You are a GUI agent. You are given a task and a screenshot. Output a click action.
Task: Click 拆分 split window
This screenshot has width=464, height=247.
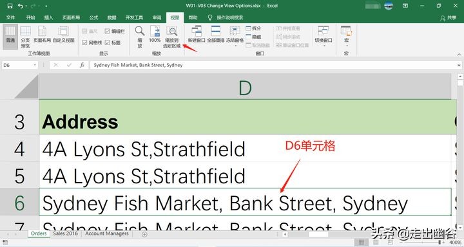coord(254,28)
